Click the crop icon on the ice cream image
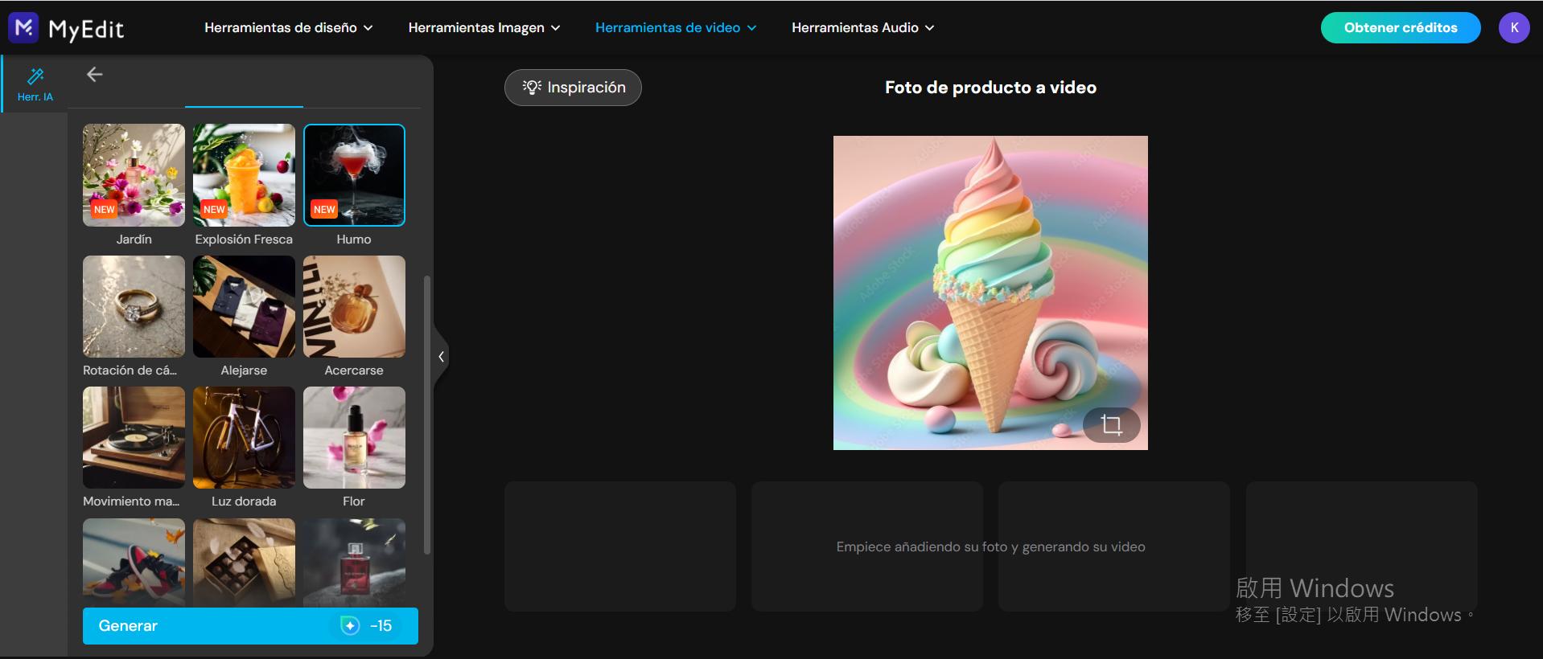This screenshot has width=1543, height=659. coord(1111,425)
